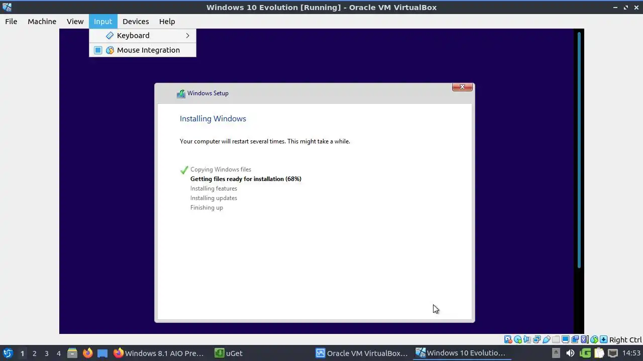Open the View menu
643x361 pixels.
coord(75,21)
